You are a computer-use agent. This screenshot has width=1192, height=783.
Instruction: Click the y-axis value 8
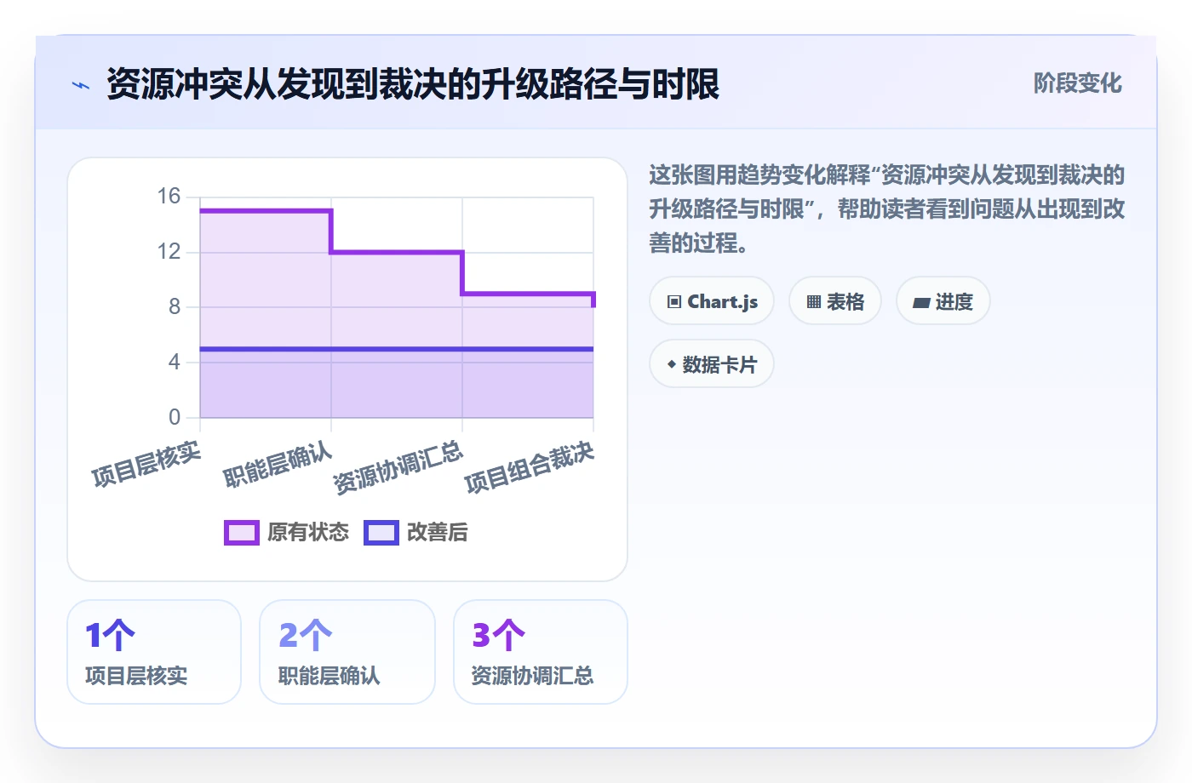click(x=175, y=306)
